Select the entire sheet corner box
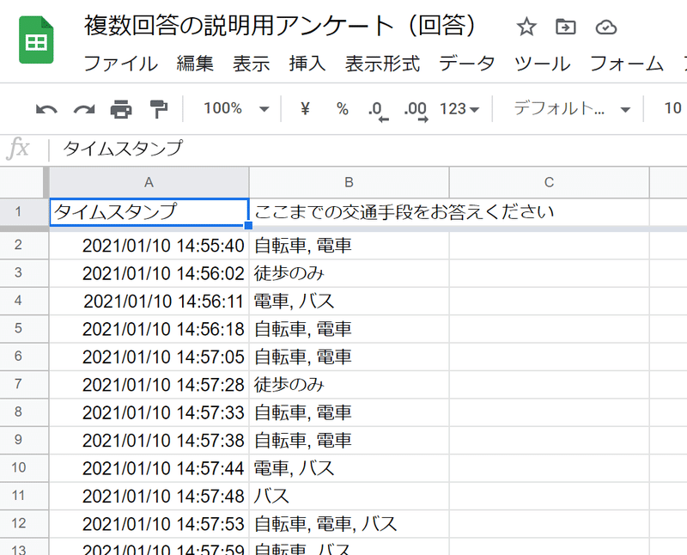 click(x=24, y=182)
